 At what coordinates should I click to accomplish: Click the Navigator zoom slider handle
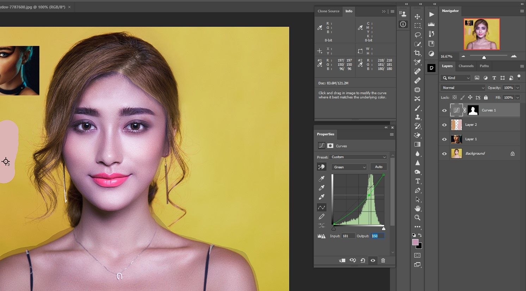[484, 57]
